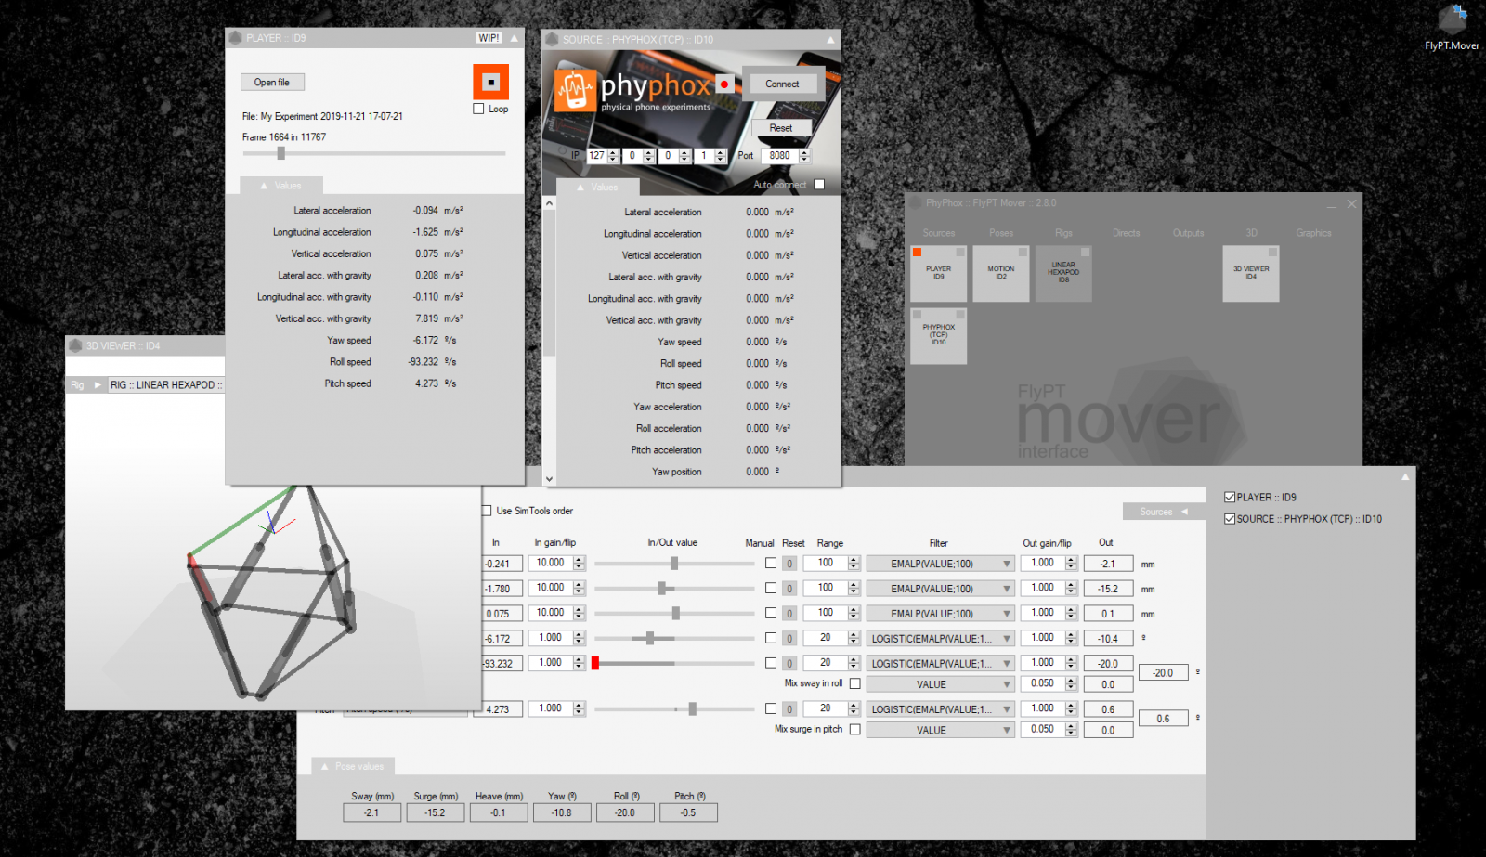Select the Graphics tab in FlyPT Mover

[1313, 233]
